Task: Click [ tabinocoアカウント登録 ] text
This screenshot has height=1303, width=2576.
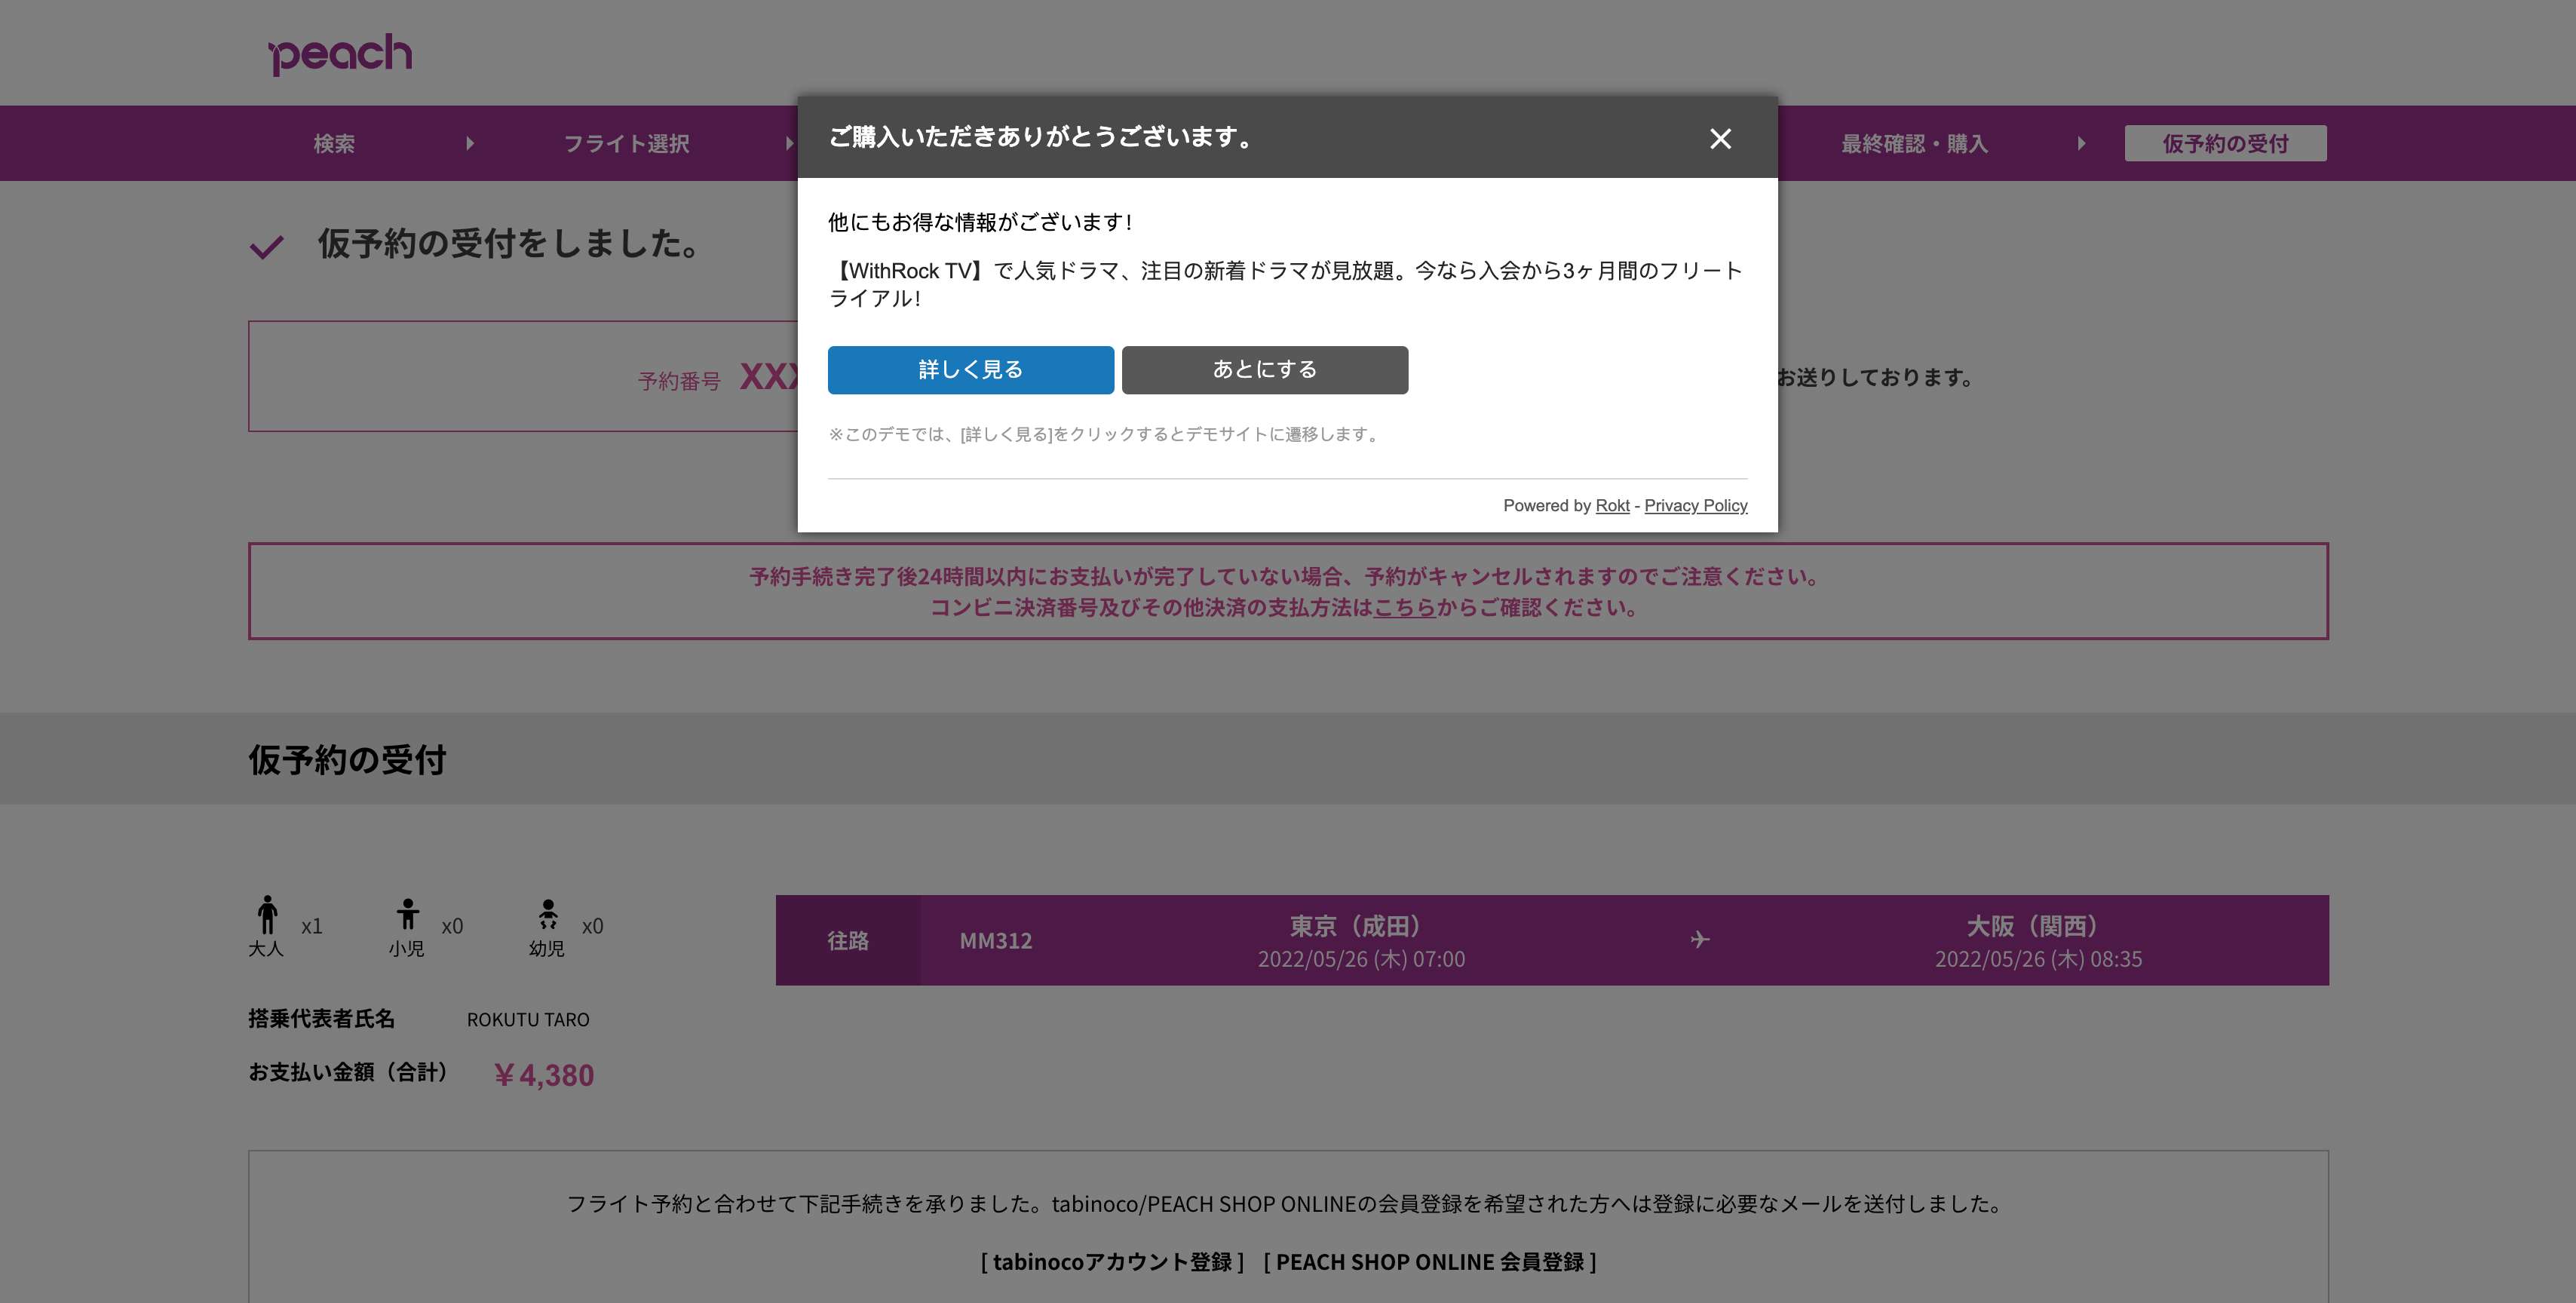Action: (x=1112, y=1262)
